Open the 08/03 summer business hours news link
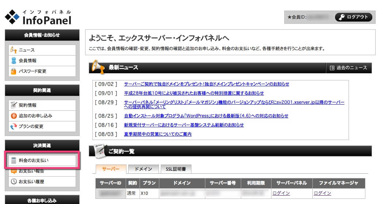Viewport: 380px width, 204px height. 157,134
